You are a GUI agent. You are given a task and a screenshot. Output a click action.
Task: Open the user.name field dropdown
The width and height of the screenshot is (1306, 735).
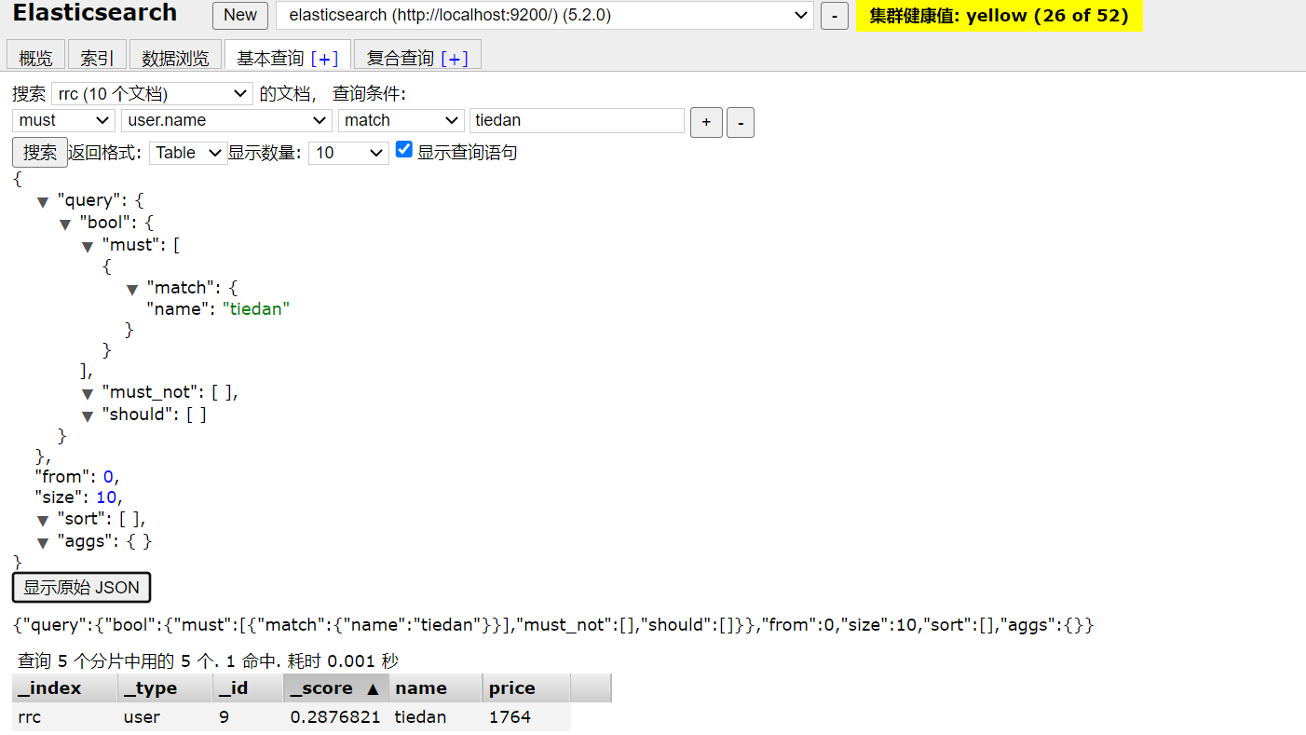[226, 120]
